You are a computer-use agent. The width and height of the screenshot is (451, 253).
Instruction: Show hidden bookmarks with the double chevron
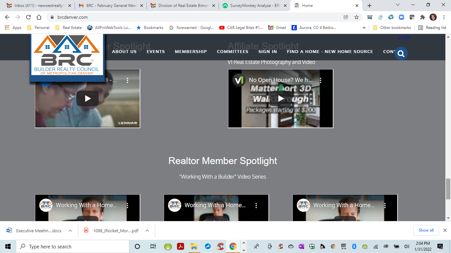click(364, 28)
